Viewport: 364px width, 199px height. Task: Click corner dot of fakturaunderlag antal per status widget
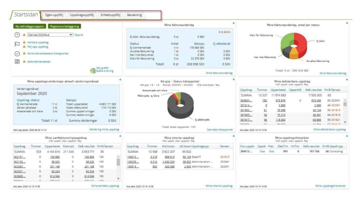point(347,23)
